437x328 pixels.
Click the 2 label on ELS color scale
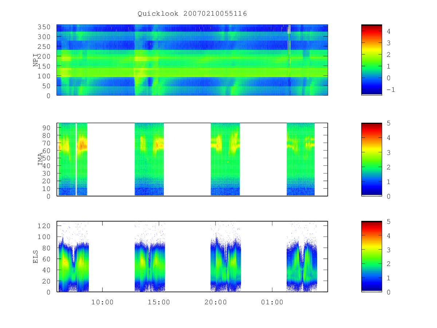click(389, 263)
